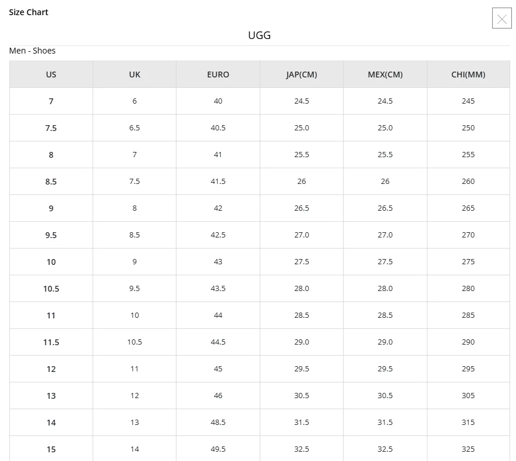The image size is (516, 461).
Task: Select EURO size 48.5 cell
Action: [x=218, y=423]
